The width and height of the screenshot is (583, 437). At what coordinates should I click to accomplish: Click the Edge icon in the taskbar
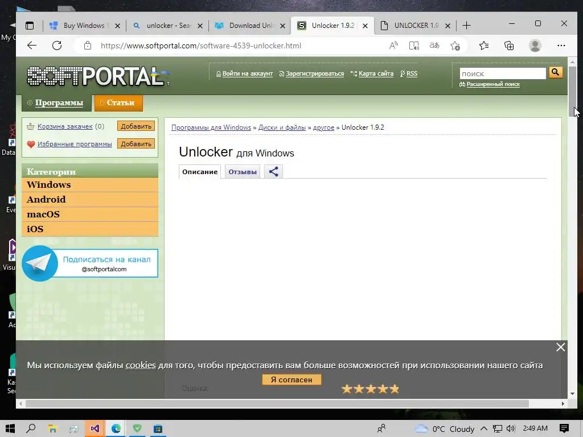point(116,429)
